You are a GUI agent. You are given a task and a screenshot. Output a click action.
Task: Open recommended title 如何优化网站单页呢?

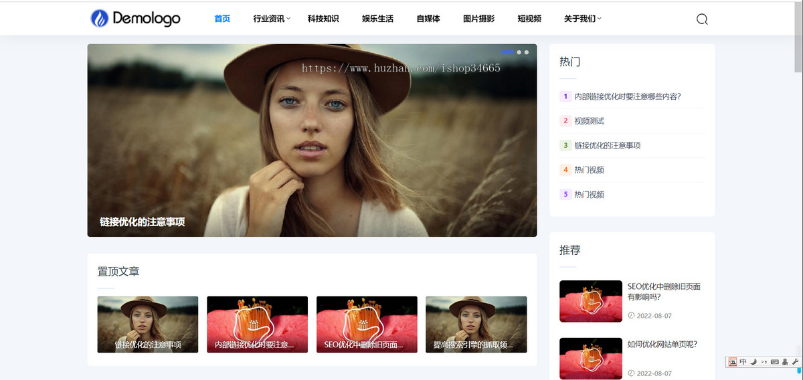662,345
